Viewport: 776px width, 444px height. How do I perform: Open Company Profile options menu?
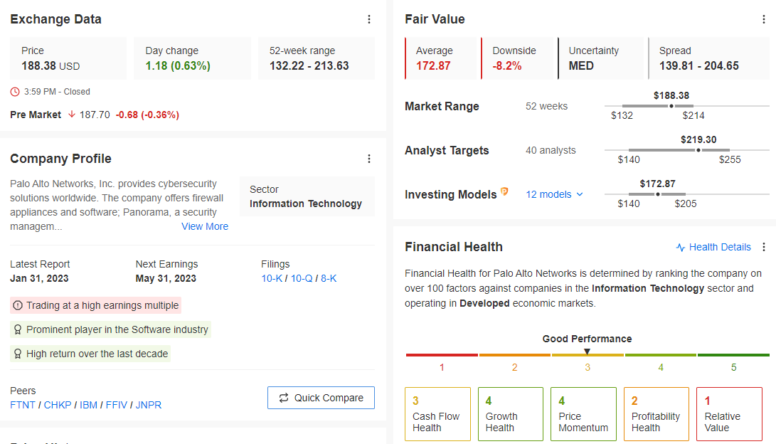tap(368, 159)
